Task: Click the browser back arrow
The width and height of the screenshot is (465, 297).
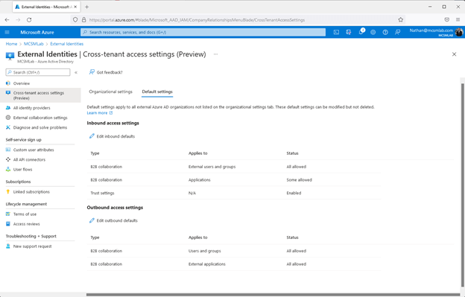Action: (x=7, y=20)
